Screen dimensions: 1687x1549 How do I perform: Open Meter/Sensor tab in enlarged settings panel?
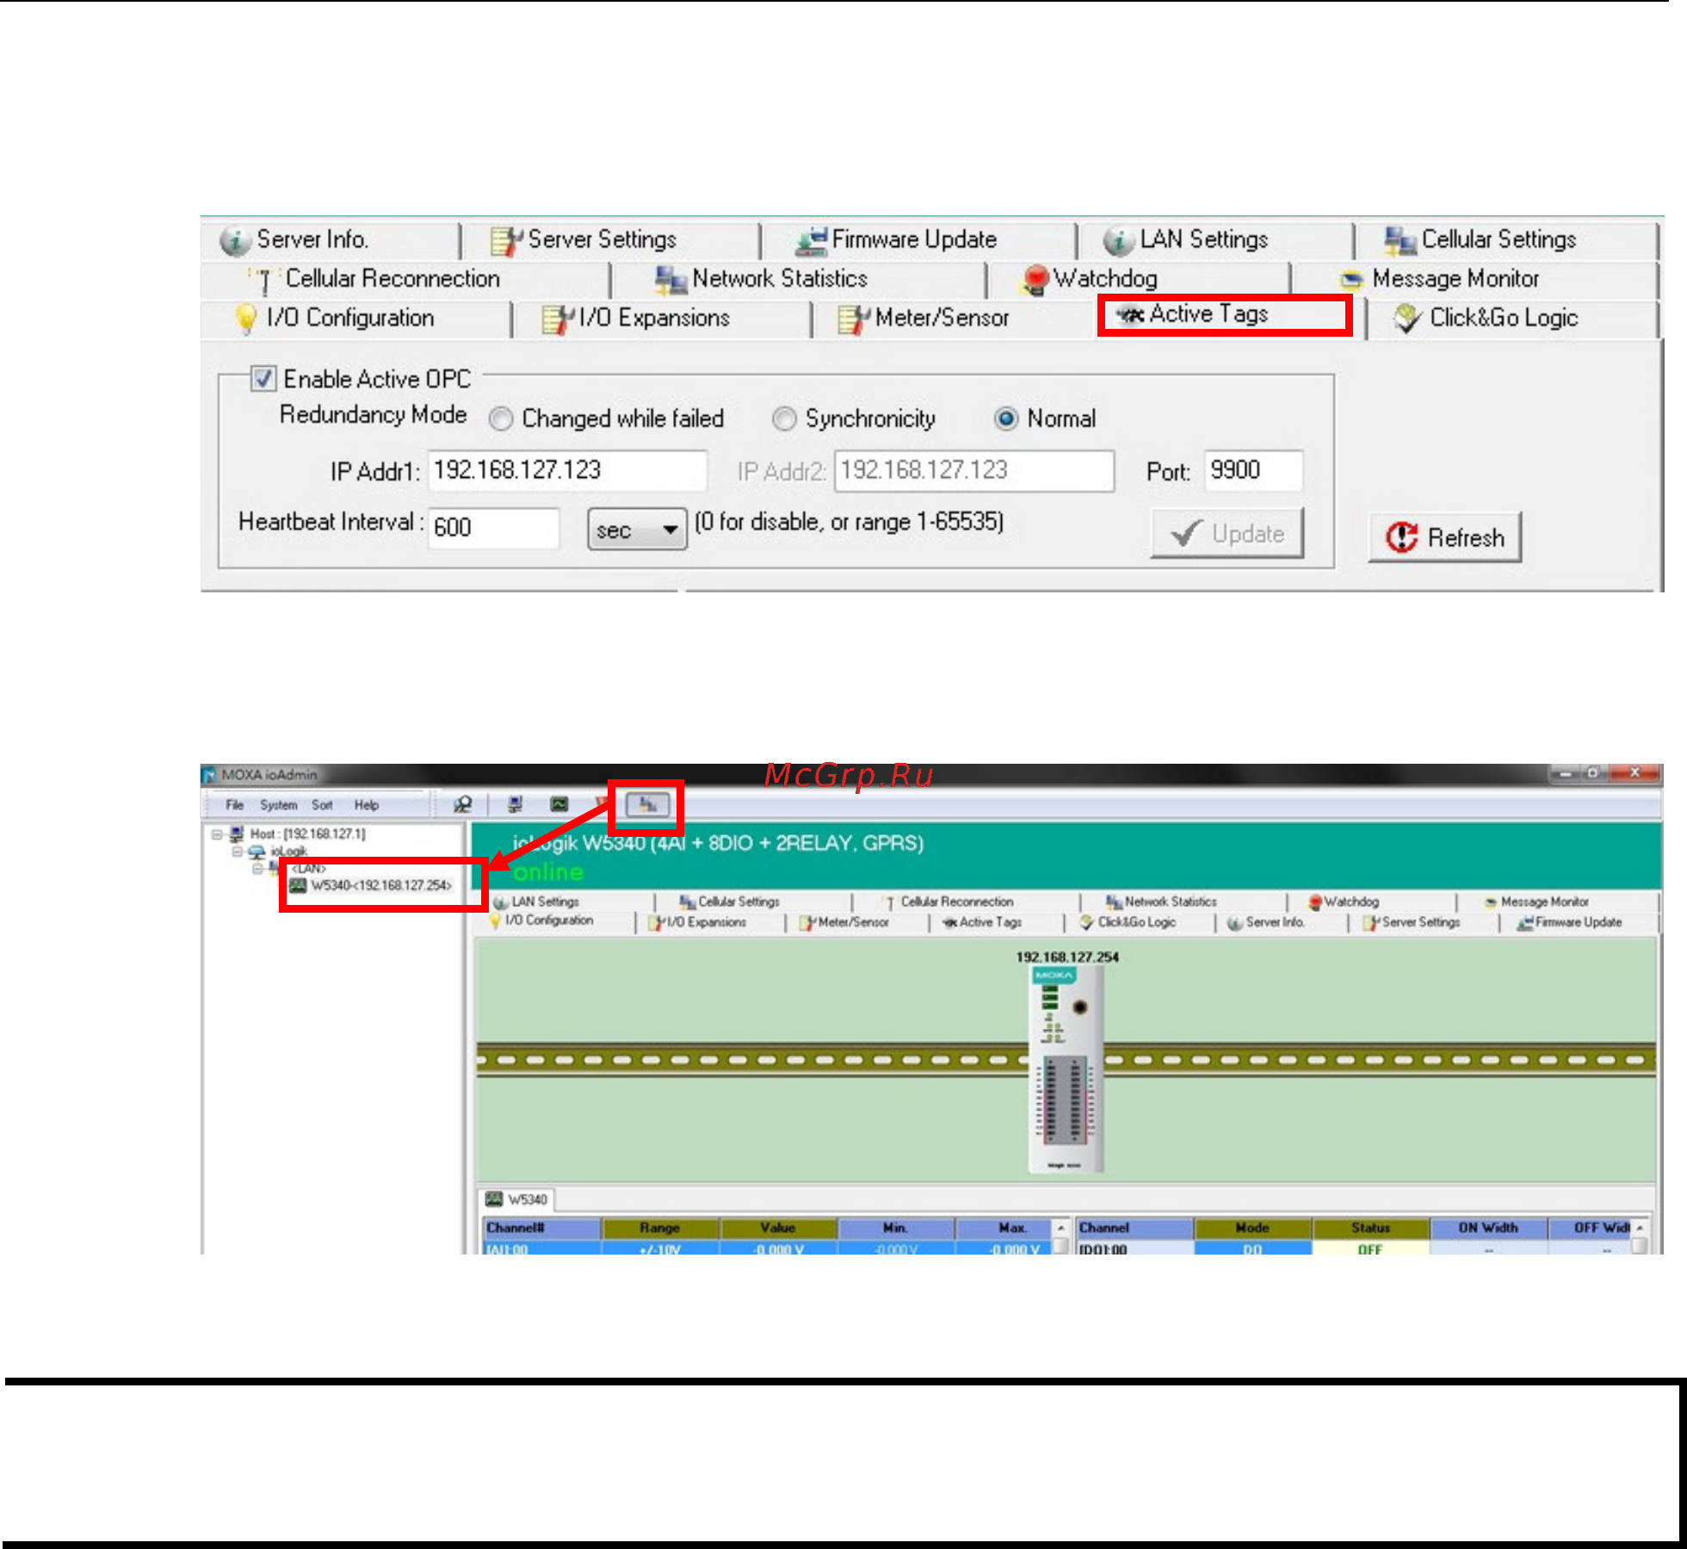[954, 319]
